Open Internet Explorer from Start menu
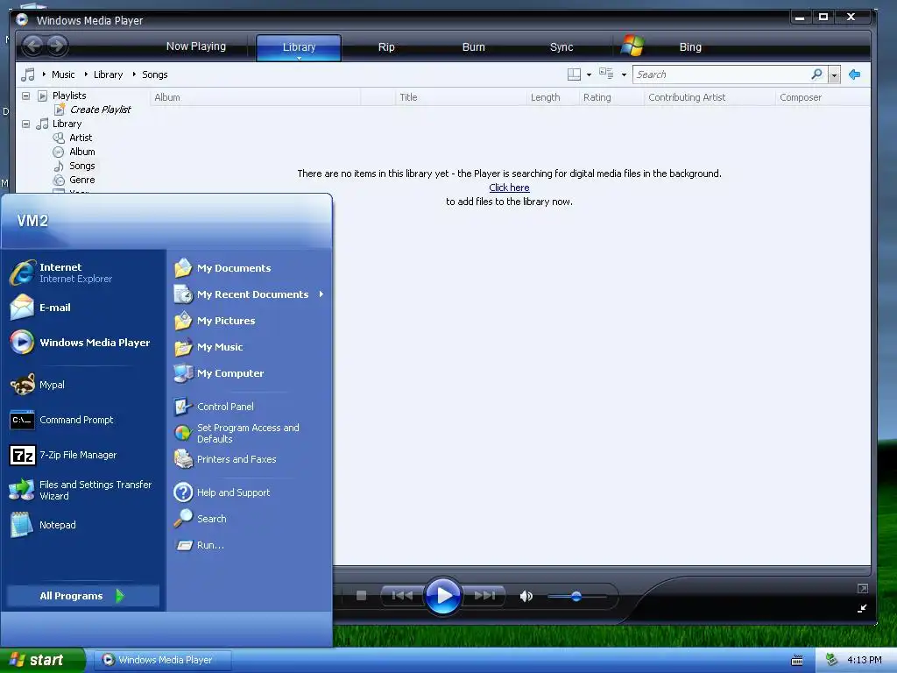 pyautogui.click(x=83, y=273)
